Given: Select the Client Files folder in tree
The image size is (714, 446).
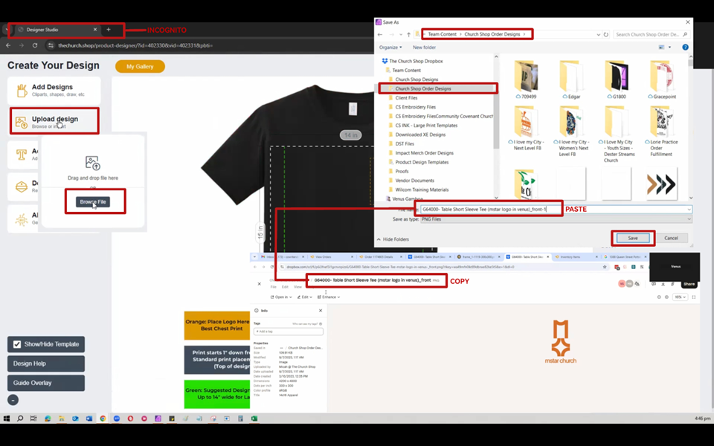Looking at the screenshot, I should (x=406, y=98).
